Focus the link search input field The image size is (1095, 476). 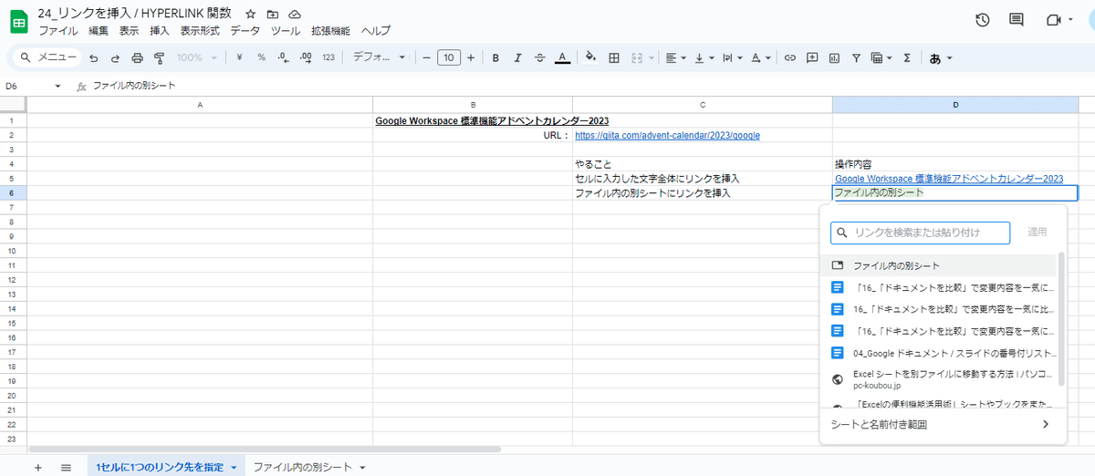(x=921, y=233)
